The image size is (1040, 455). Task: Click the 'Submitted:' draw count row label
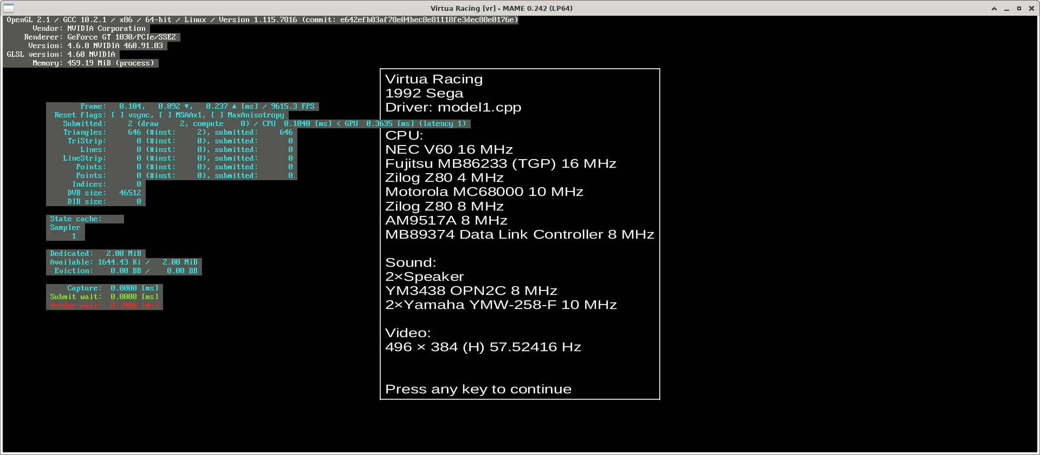84,124
